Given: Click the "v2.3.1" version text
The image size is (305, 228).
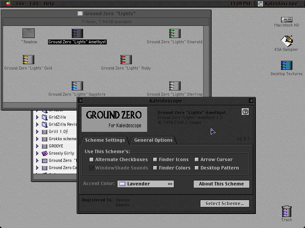Looking at the screenshot, I should coord(243,139).
